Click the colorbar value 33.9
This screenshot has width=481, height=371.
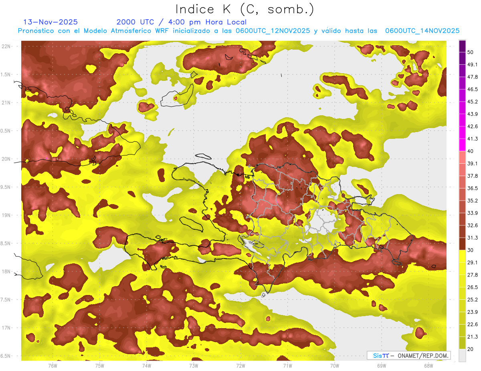click(473, 213)
